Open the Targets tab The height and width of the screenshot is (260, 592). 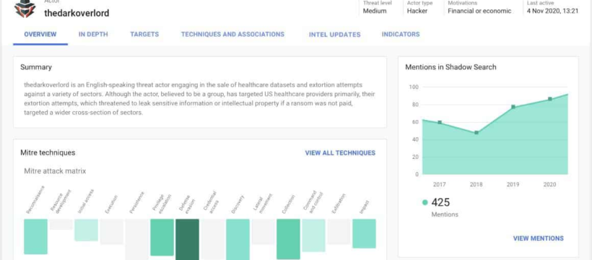coord(144,35)
